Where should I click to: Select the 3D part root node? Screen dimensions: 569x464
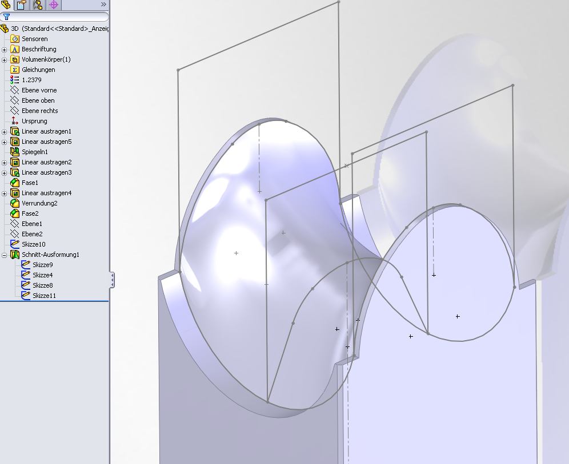[54, 29]
